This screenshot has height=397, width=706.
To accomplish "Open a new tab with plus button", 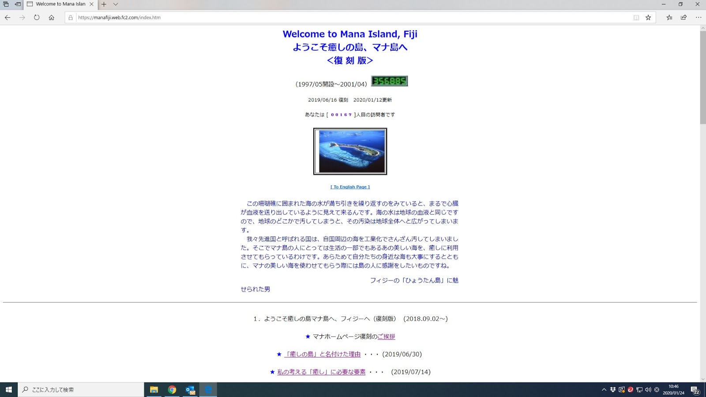I will coord(104,4).
